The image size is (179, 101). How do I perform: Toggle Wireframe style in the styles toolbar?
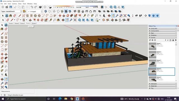[54, 11]
